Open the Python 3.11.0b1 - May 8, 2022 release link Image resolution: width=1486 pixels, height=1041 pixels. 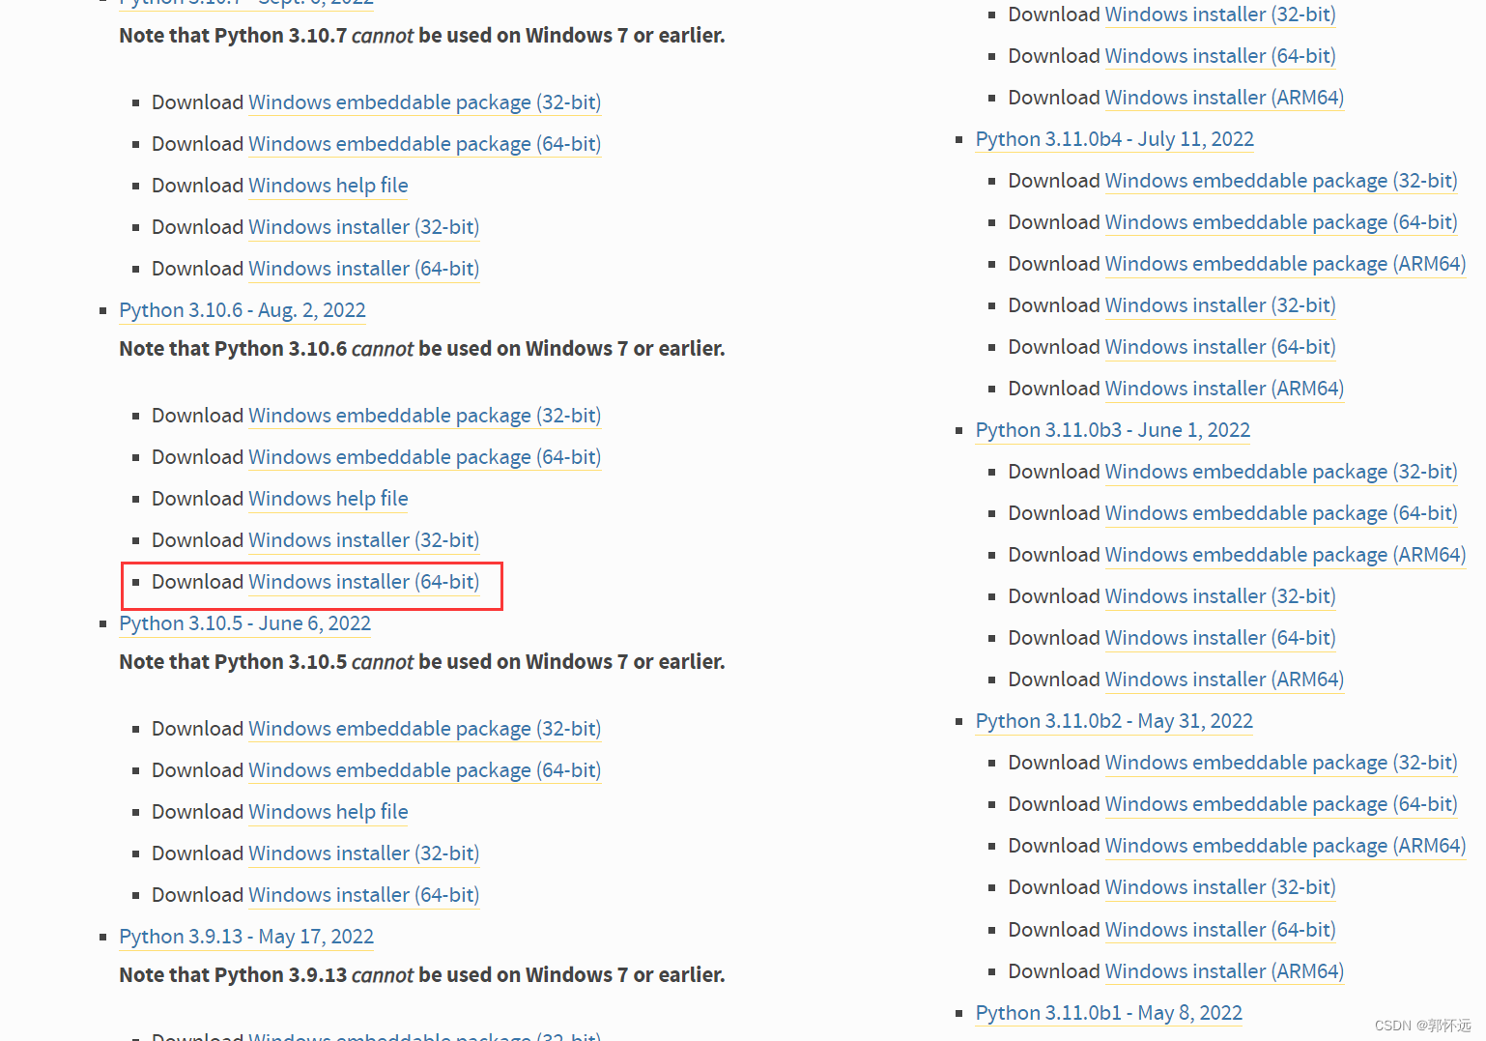coord(1109,1013)
